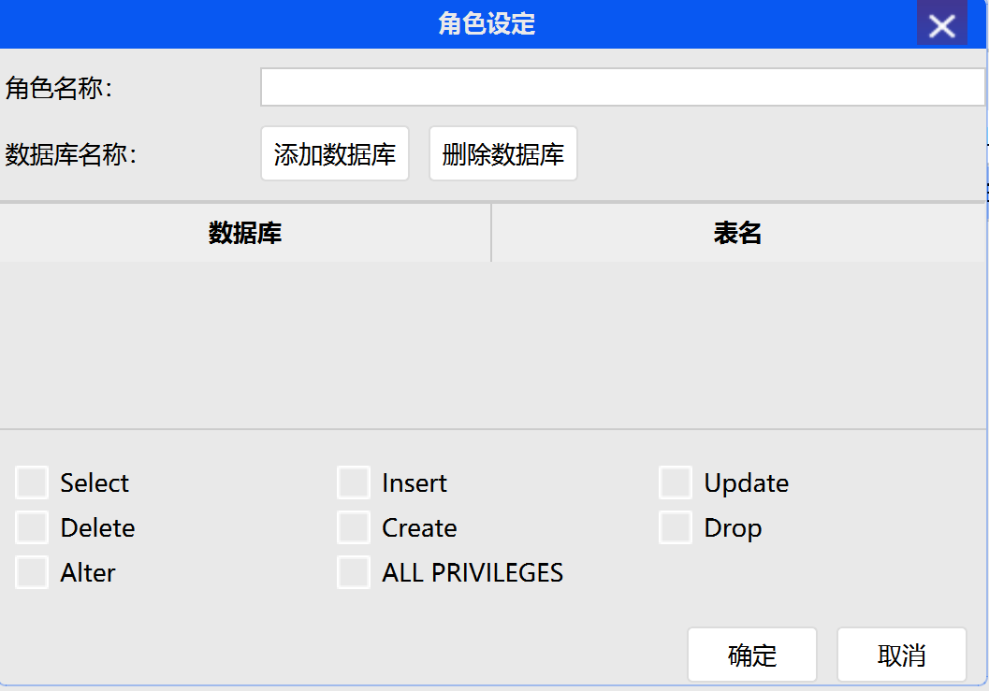Check the Alter privilege checkbox
Viewport: 989px width, 691px height.
click(x=32, y=572)
